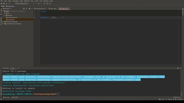Open the Navigate menu

pyautogui.click(x=15, y=1)
